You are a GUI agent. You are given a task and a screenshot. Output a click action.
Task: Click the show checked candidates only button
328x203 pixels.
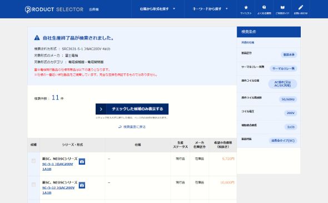(x=132, y=109)
